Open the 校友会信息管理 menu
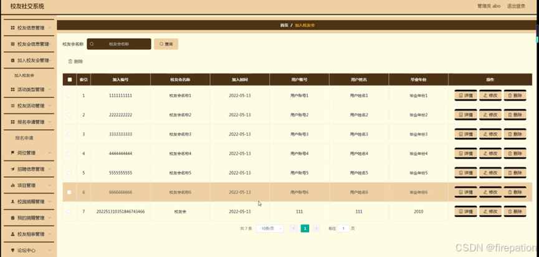Image resolution: width=539 pixels, height=257 pixels. point(29,44)
